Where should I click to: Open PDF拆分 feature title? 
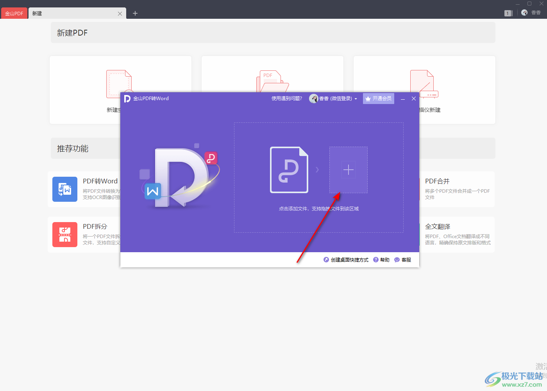(95, 226)
